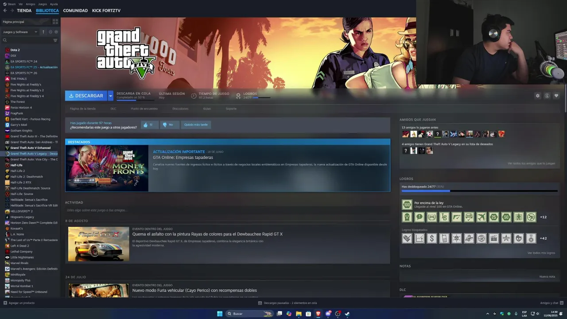Open GTA Online: Empresas tapaderas news title
The image size is (567, 319).
(183, 157)
